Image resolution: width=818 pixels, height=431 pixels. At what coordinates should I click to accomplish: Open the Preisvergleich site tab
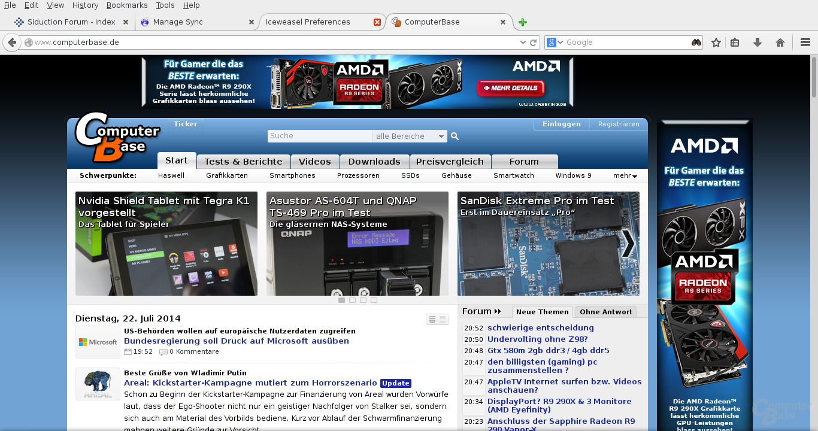tap(450, 162)
